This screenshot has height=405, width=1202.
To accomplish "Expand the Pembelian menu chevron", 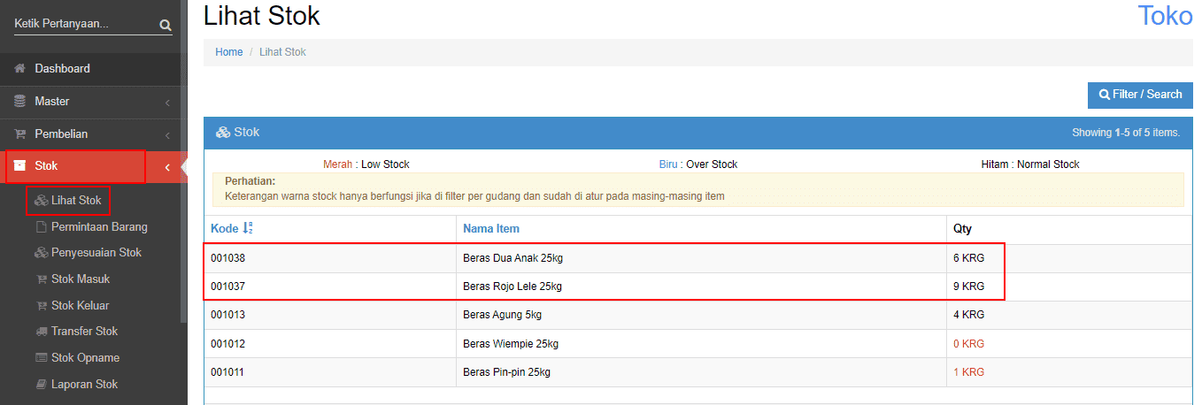I will (167, 135).
